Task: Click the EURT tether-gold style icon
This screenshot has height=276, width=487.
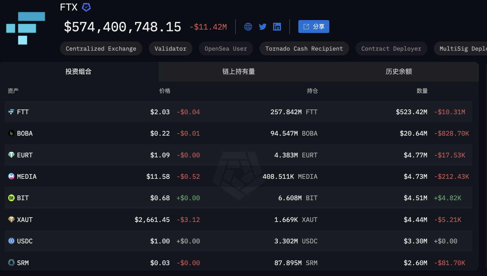Action: click(11, 155)
